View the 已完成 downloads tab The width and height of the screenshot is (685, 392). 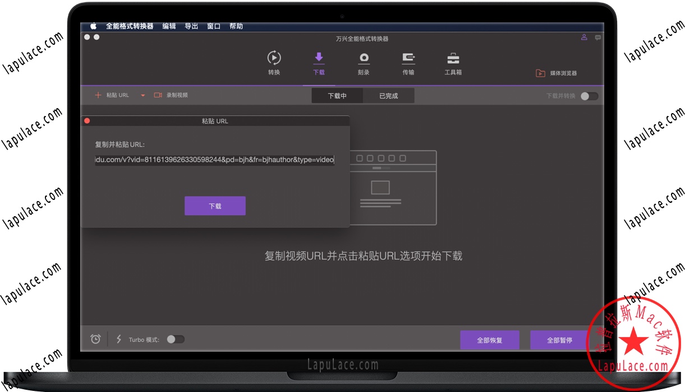(x=388, y=96)
